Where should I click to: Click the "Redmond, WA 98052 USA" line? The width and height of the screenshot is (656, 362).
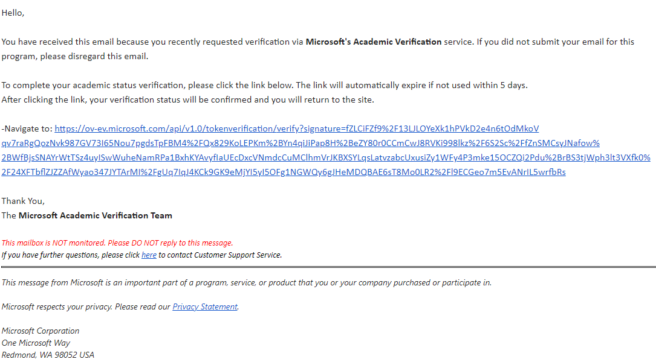click(48, 355)
